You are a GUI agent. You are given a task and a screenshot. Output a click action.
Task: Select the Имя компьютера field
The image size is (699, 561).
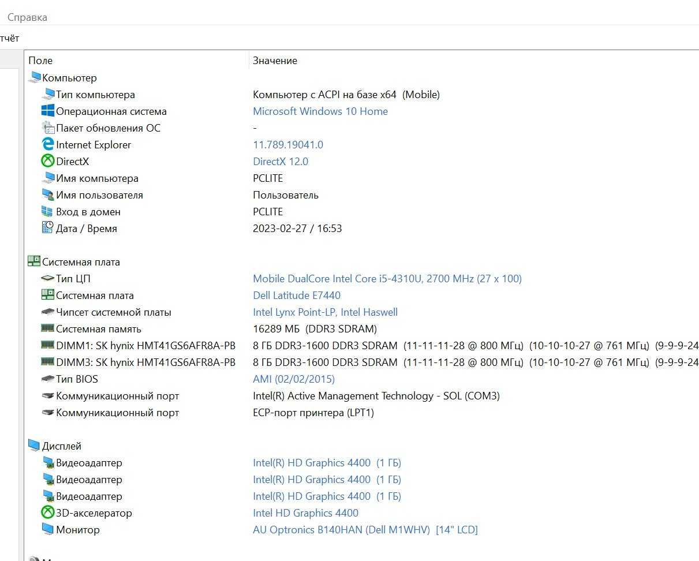97,178
